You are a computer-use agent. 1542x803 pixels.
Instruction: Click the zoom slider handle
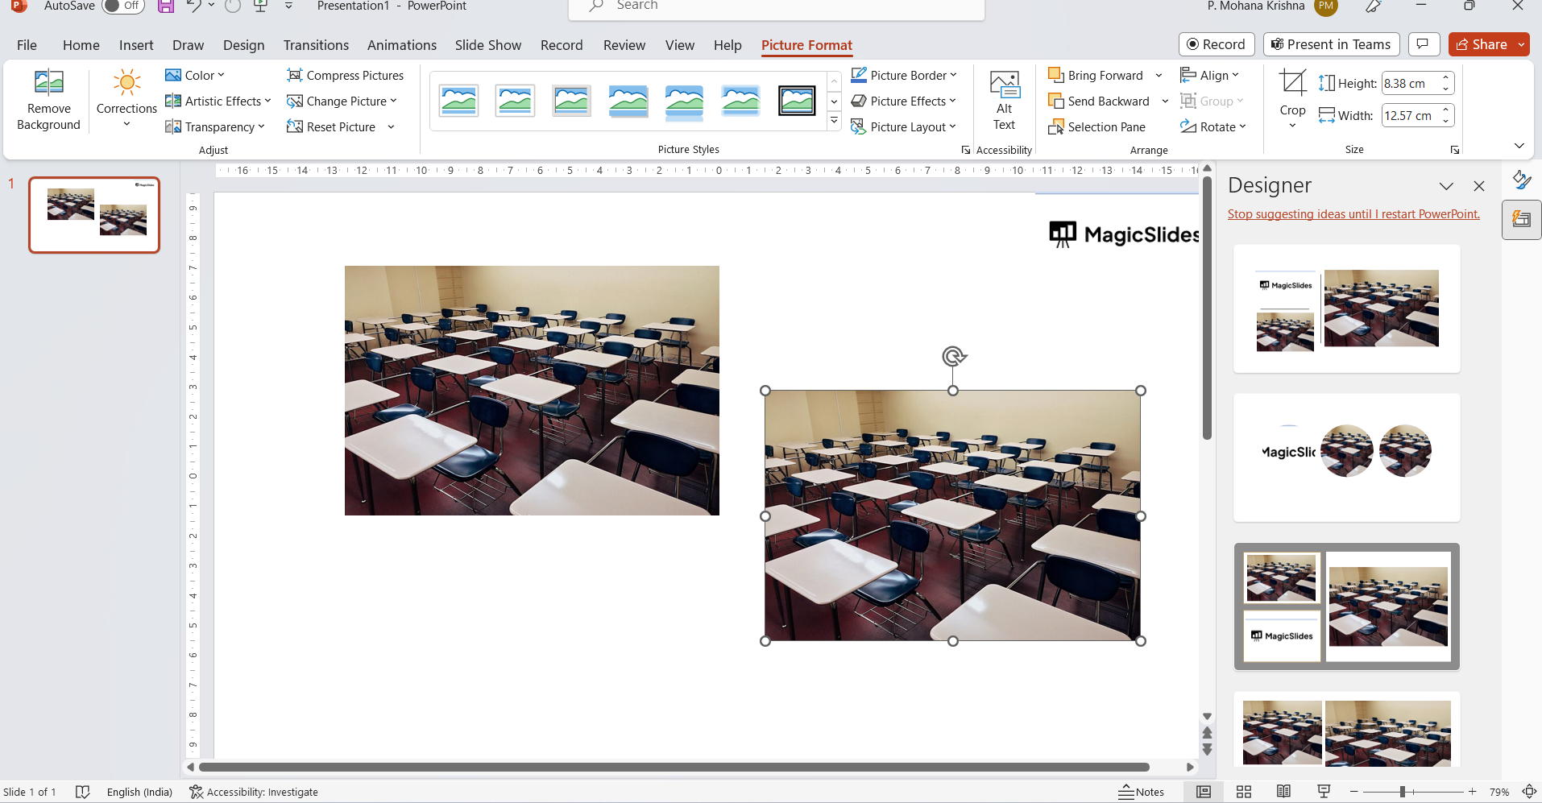click(1403, 792)
